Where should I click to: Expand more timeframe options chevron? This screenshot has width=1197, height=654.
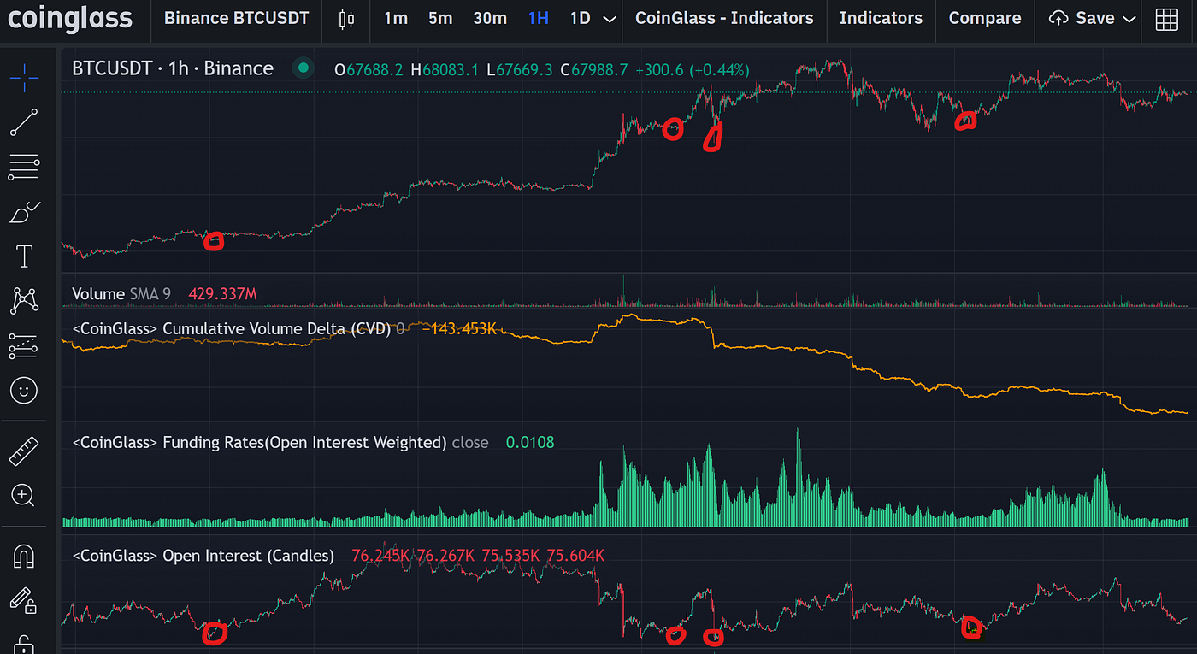click(610, 19)
